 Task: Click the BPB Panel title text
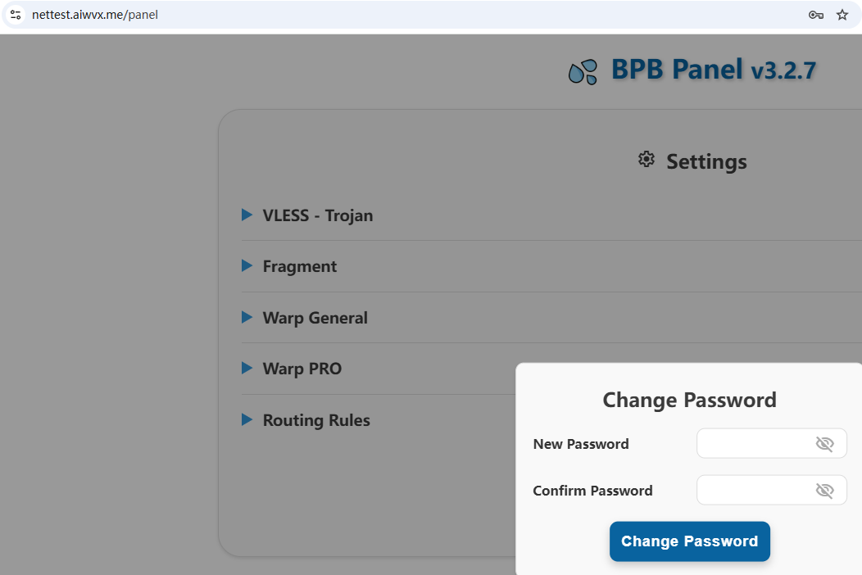(677, 70)
